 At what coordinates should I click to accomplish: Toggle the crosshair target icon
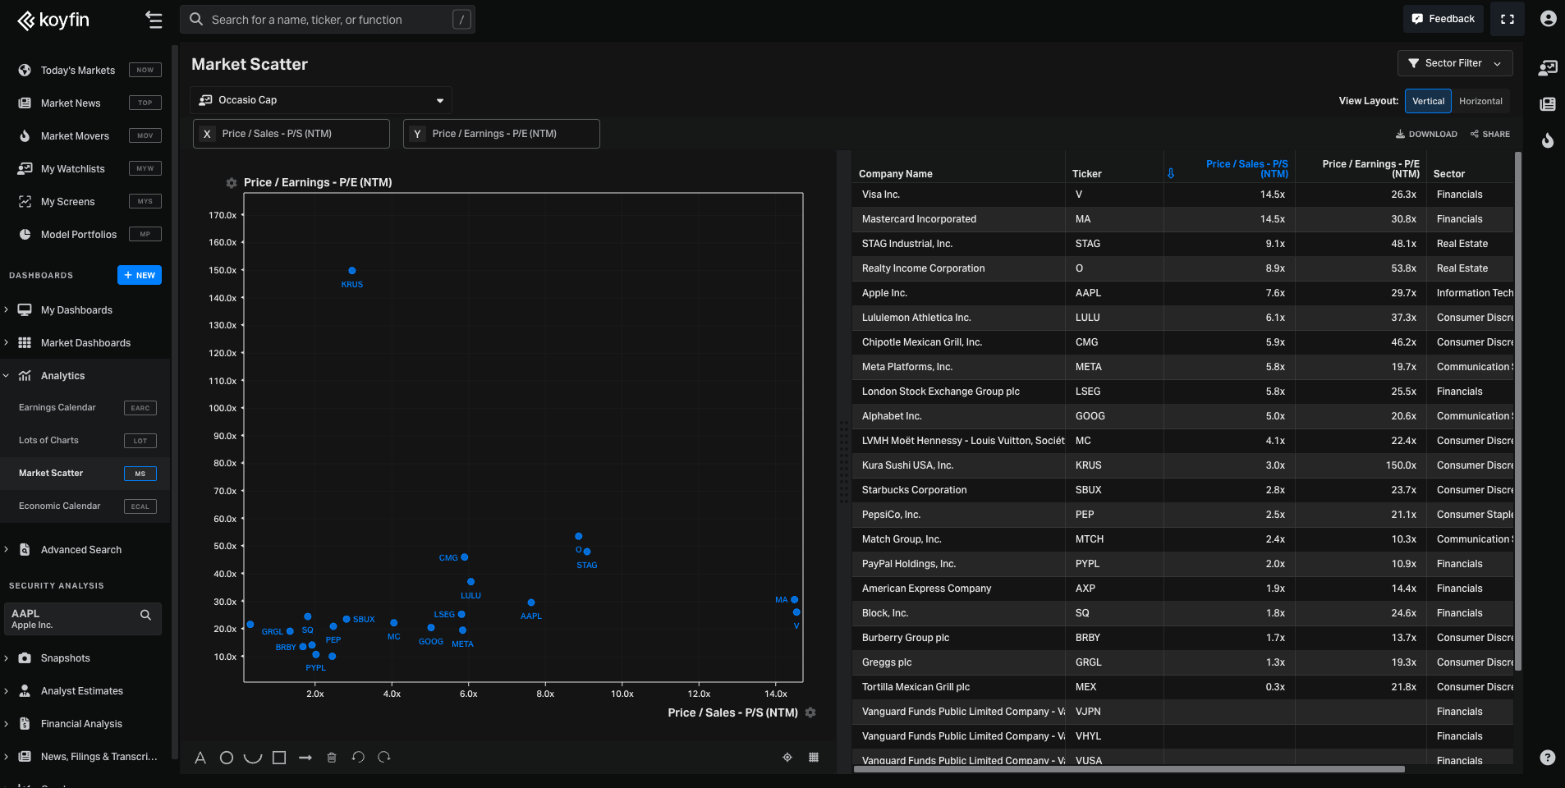click(787, 757)
